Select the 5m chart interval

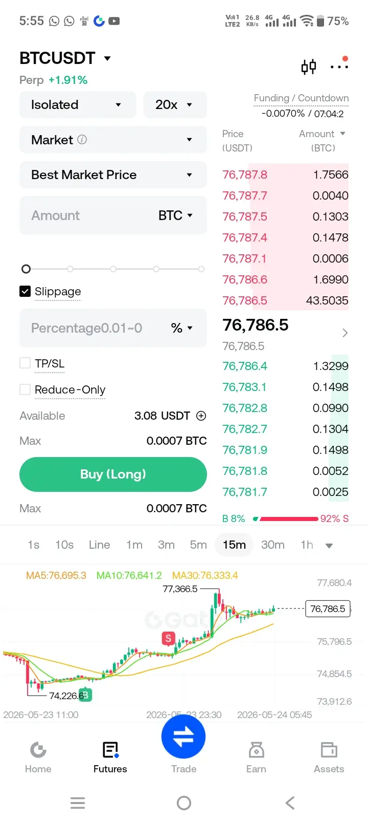click(198, 545)
